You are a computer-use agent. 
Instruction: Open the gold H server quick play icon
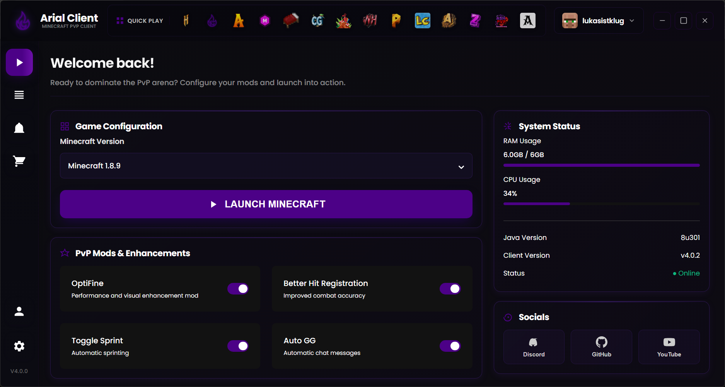[x=186, y=21]
